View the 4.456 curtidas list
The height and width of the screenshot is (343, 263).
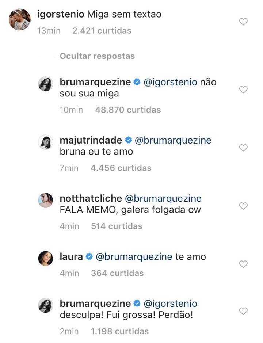pyautogui.click(x=121, y=168)
